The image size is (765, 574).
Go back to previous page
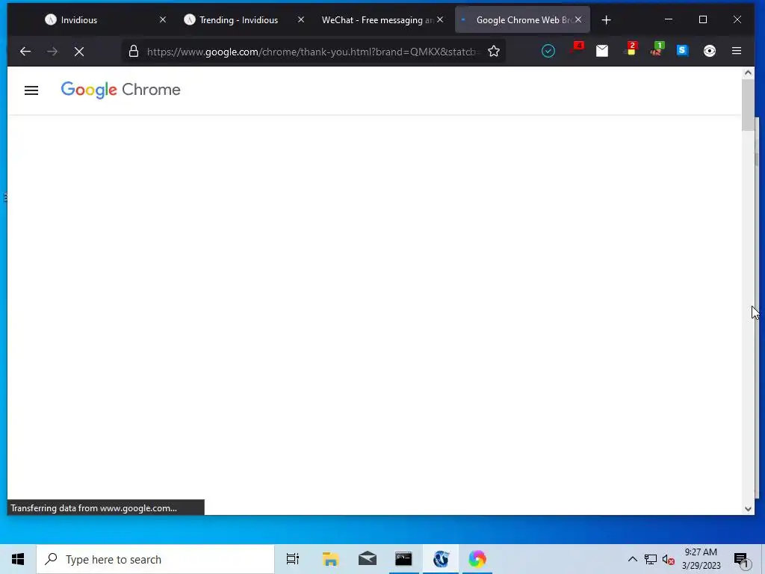(x=25, y=52)
